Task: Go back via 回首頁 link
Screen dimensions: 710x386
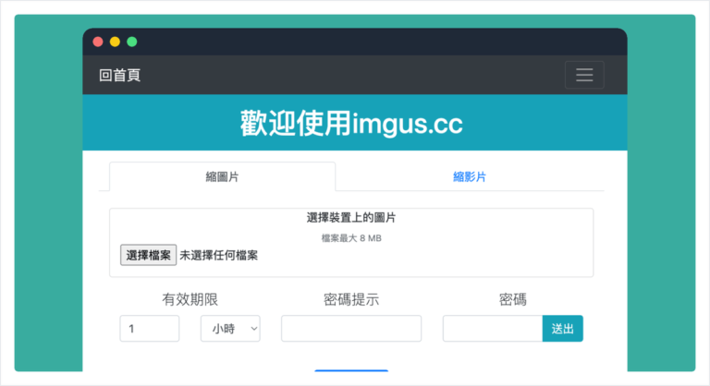Action: (x=120, y=75)
